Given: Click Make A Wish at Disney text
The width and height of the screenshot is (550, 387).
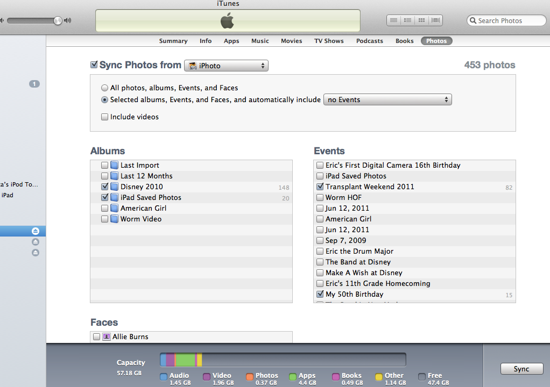Looking at the screenshot, I should point(364,273).
